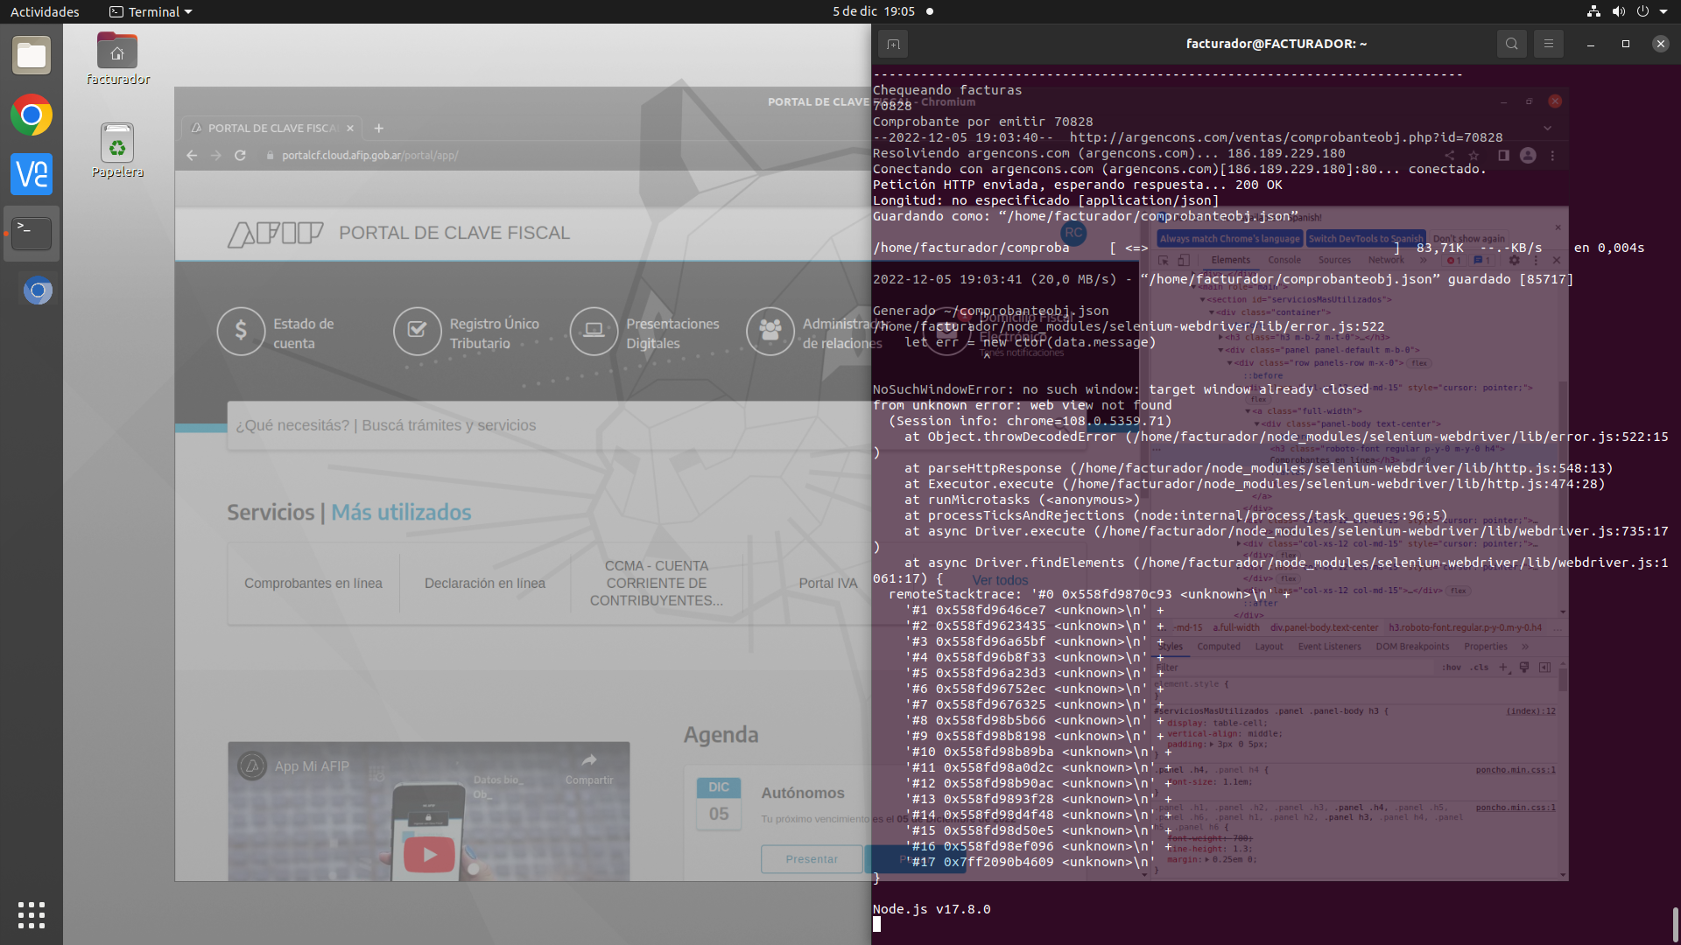The height and width of the screenshot is (945, 1681).
Task: Go back in the Chromium window
Action: click(x=193, y=155)
